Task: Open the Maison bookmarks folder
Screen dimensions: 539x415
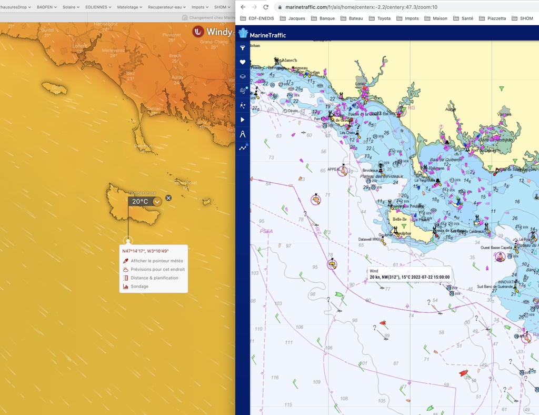Action: point(436,18)
